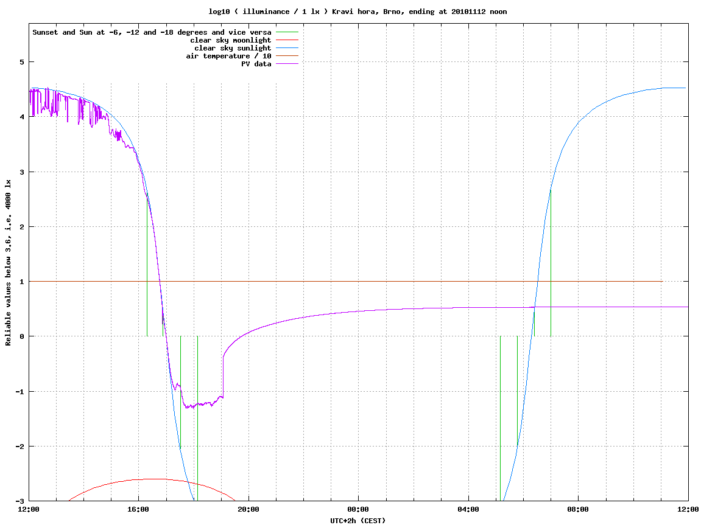Click x-axis tick label 20:00
Image resolution: width=701 pixels, height=525 pixels.
coord(248,509)
